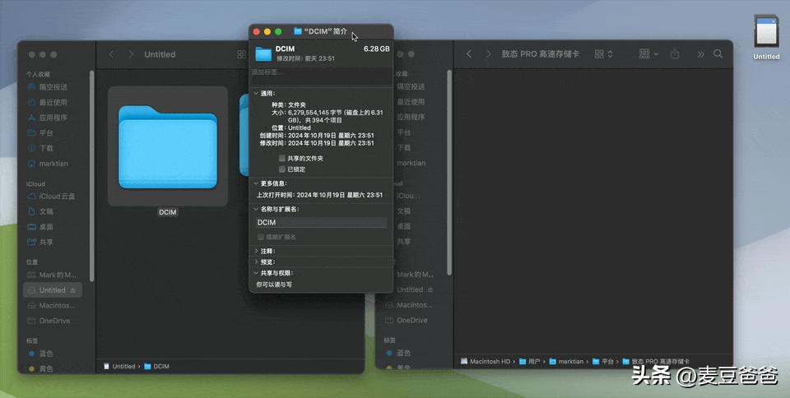This screenshot has height=398, width=790.
Task: Open 最近使用 in Untitled window sidebar
Action: point(53,102)
